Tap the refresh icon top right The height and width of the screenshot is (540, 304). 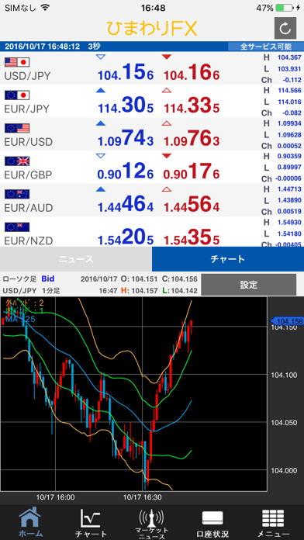(x=285, y=29)
